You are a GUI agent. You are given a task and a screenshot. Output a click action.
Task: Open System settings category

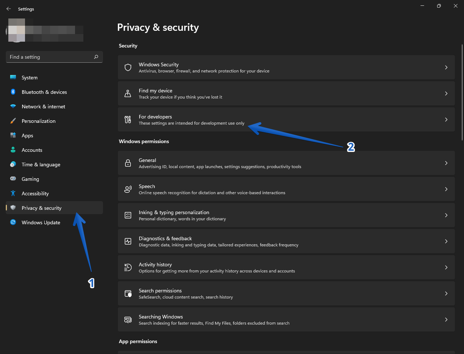54,78
